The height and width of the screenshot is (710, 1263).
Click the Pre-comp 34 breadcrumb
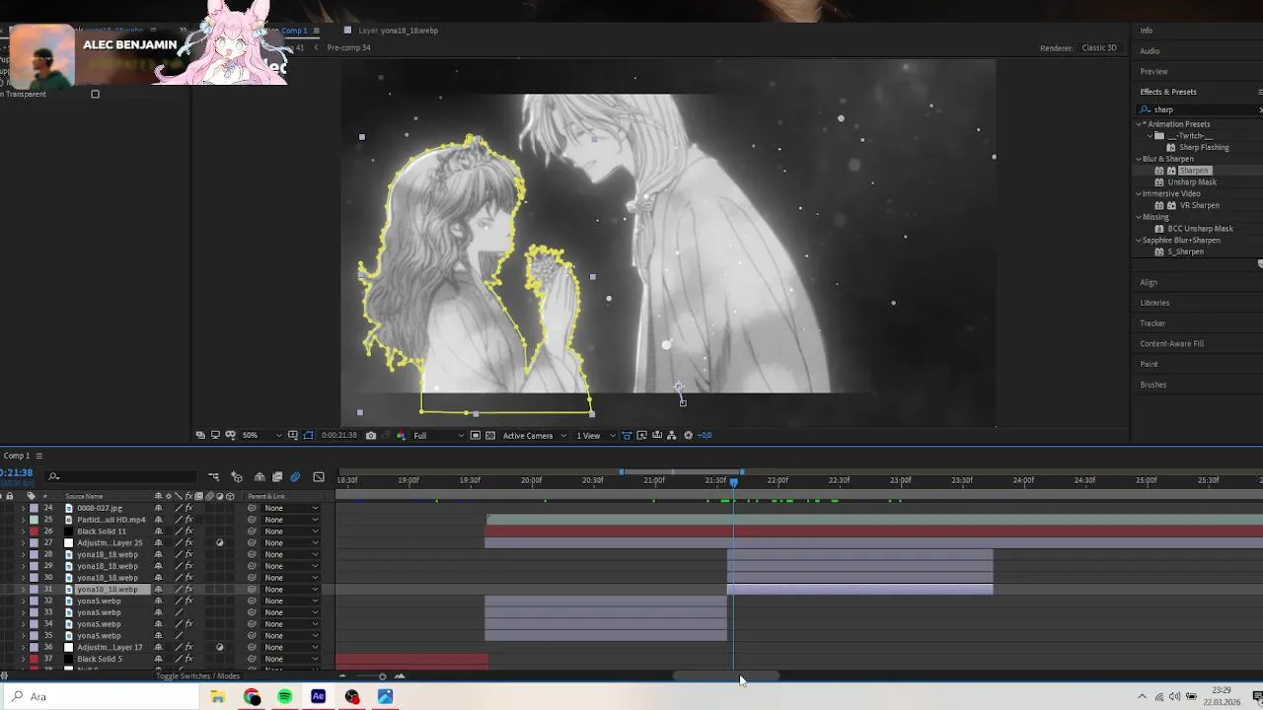[x=348, y=47]
